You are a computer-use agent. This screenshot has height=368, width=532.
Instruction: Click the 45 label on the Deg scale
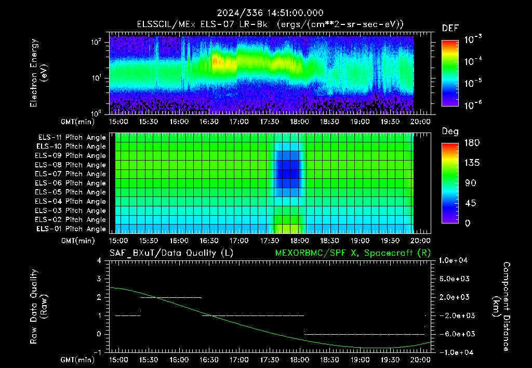pos(471,203)
